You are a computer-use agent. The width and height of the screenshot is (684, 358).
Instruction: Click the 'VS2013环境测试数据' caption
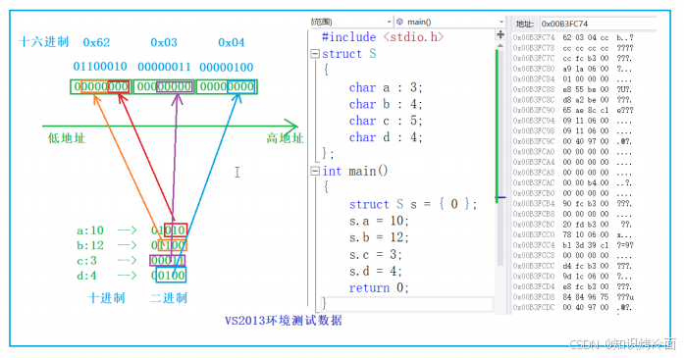pyautogui.click(x=284, y=321)
